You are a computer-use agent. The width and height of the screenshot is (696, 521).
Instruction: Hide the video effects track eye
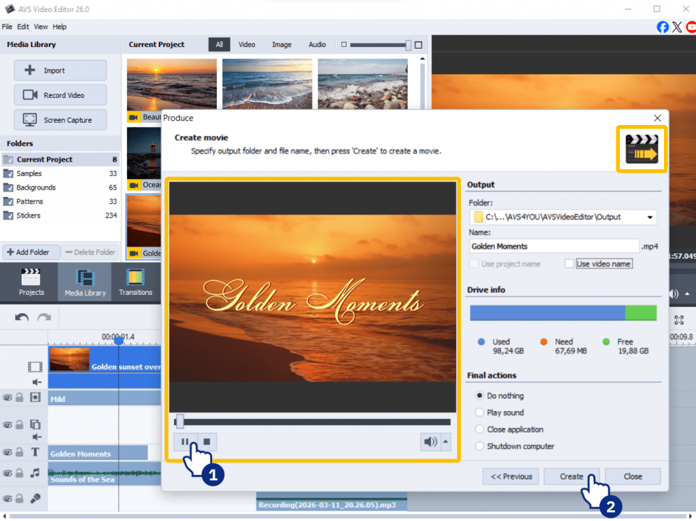tap(7, 397)
